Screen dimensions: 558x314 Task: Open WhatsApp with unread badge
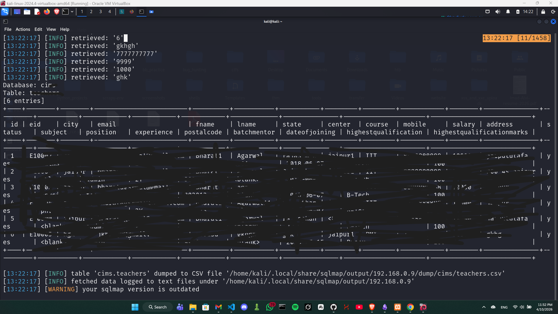tap(270, 307)
